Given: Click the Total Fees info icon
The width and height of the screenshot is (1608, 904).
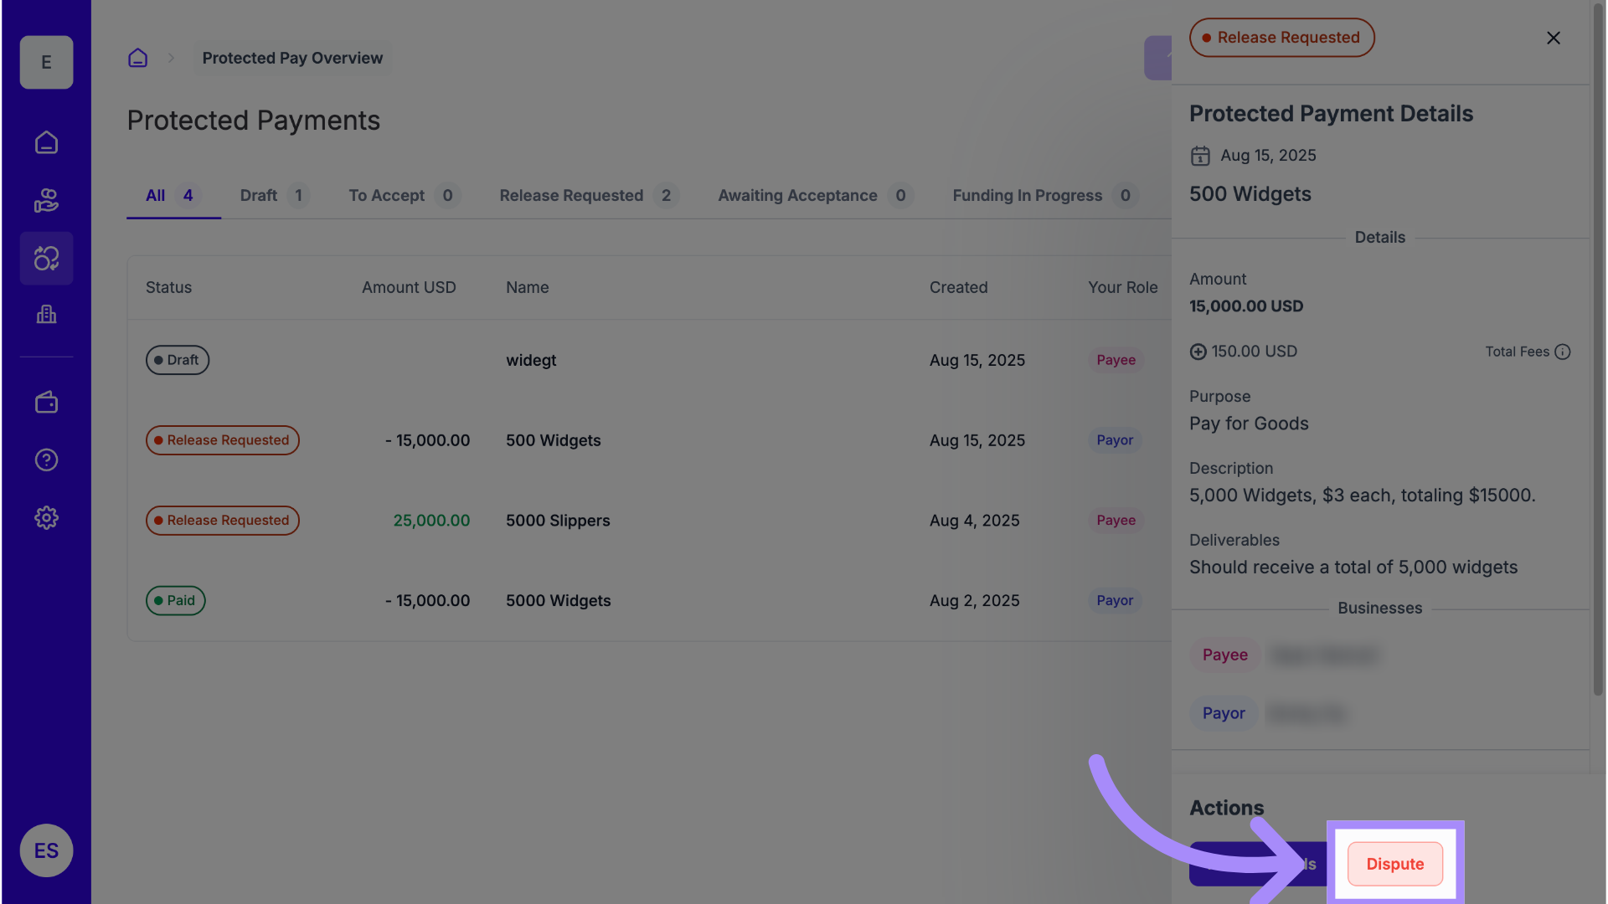Looking at the screenshot, I should 1562,352.
